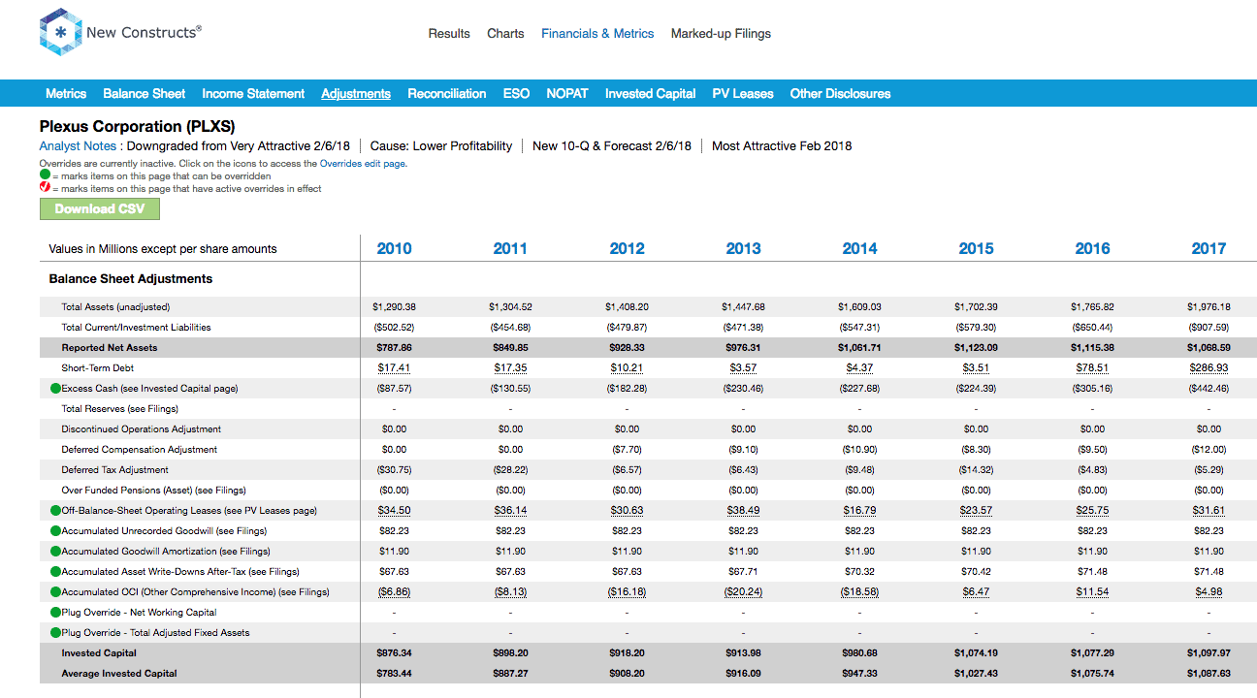
Task: Click override icon for Accumulated Unrecorded Goodwill
Action: [x=55, y=531]
